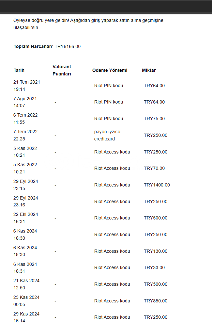Click the 21 Tem 2021 19:14 date
Image resolution: width=212 pixels, height=323 pixels.
click(x=26, y=86)
